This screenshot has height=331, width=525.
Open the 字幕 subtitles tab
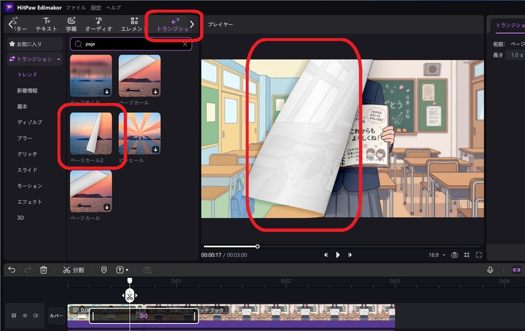[x=71, y=24]
